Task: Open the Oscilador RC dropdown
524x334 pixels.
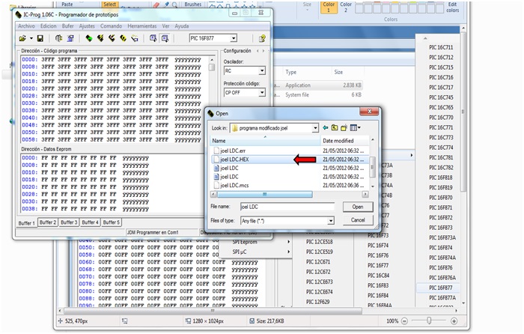Action: 262,70
